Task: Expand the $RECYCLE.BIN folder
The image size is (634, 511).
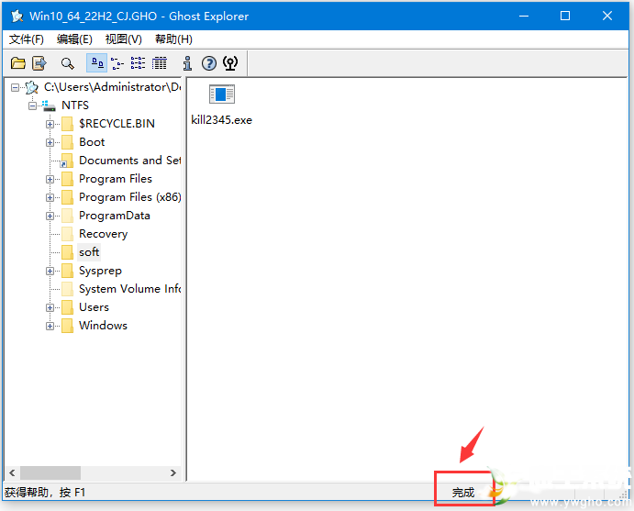Action: (x=50, y=124)
